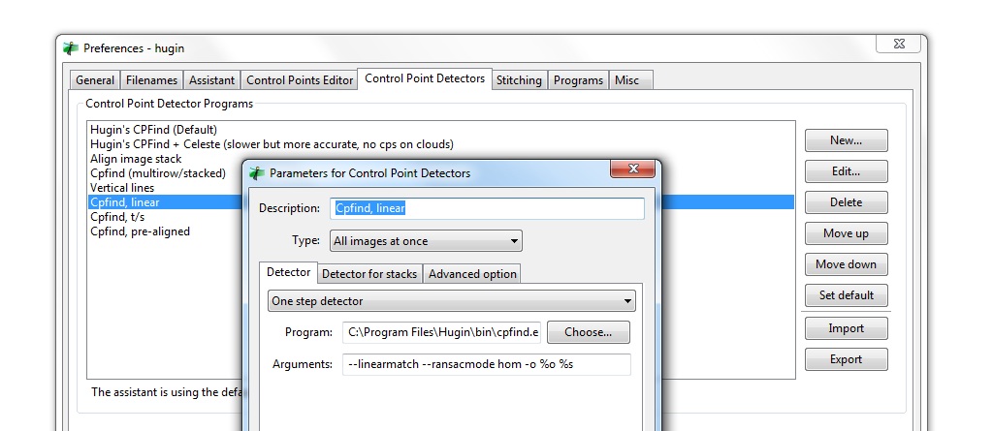Image resolution: width=993 pixels, height=431 pixels.
Task: Go to Control Points Editor tab
Action: (300, 80)
